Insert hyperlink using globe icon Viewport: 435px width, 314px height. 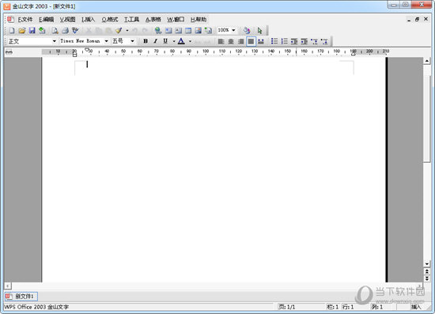point(158,31)
